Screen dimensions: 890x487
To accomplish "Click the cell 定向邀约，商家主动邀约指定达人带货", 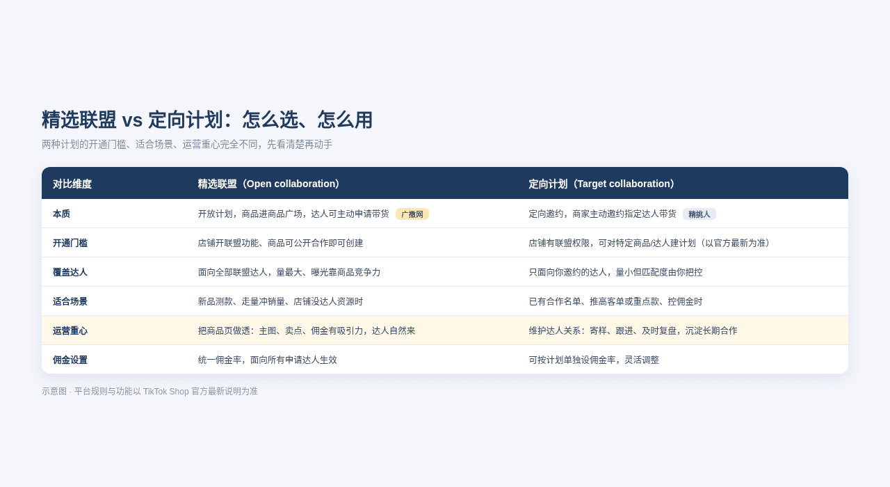I will coord(603,214).
